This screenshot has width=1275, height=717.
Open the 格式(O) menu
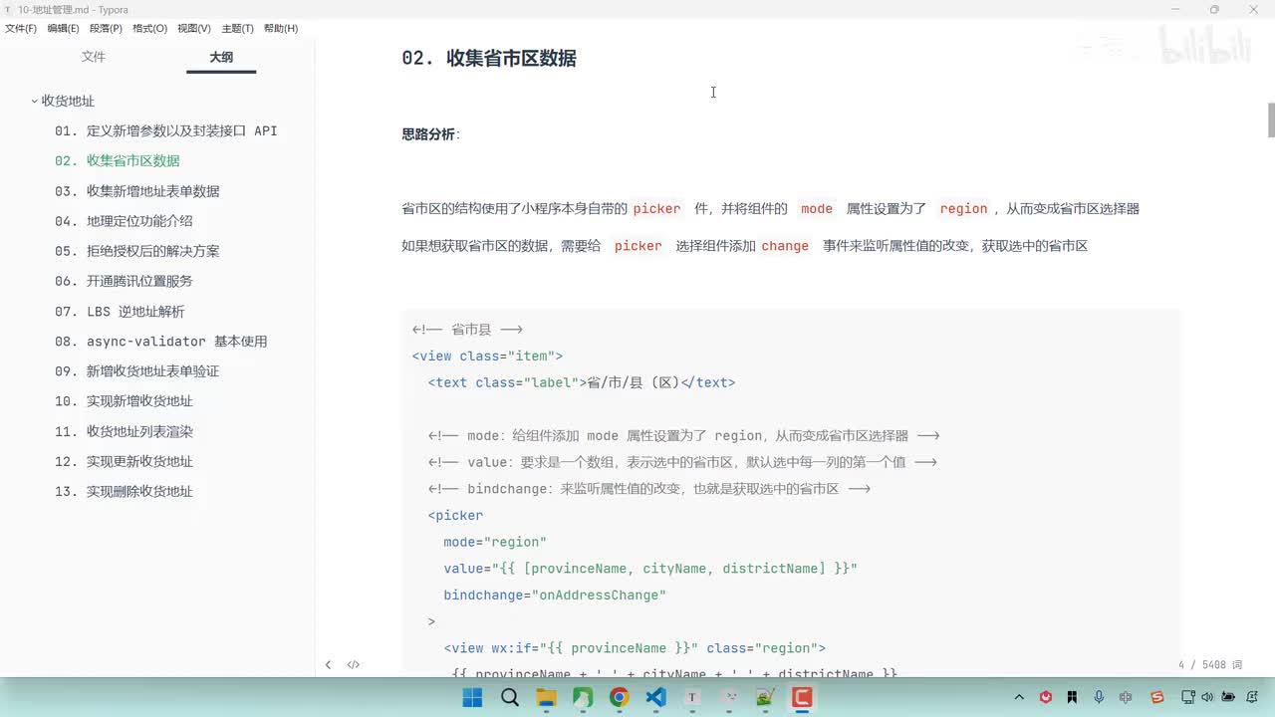[x=149, y=29]
